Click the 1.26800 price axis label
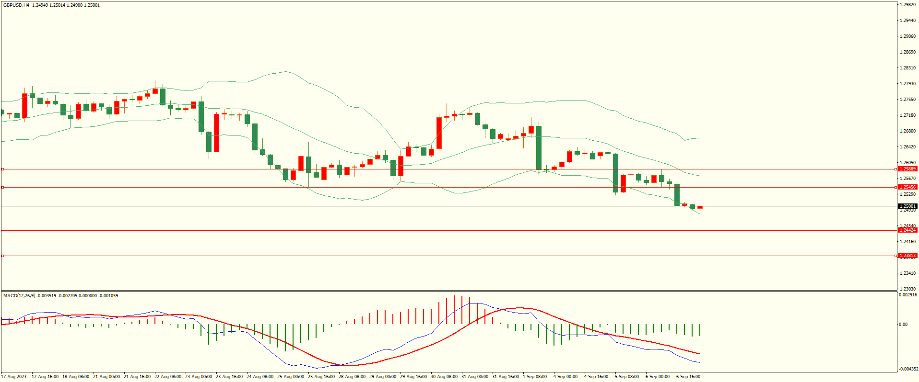919x382 pixels. pyautogui.click(x=908, y=131)
